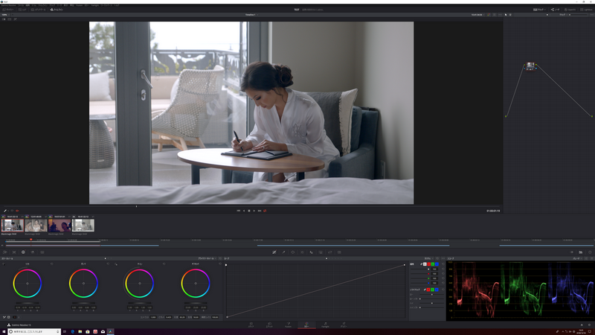The image size is (595, 335).
Task: Enable the red curve edit channel
Action: [x=429, y=264]
